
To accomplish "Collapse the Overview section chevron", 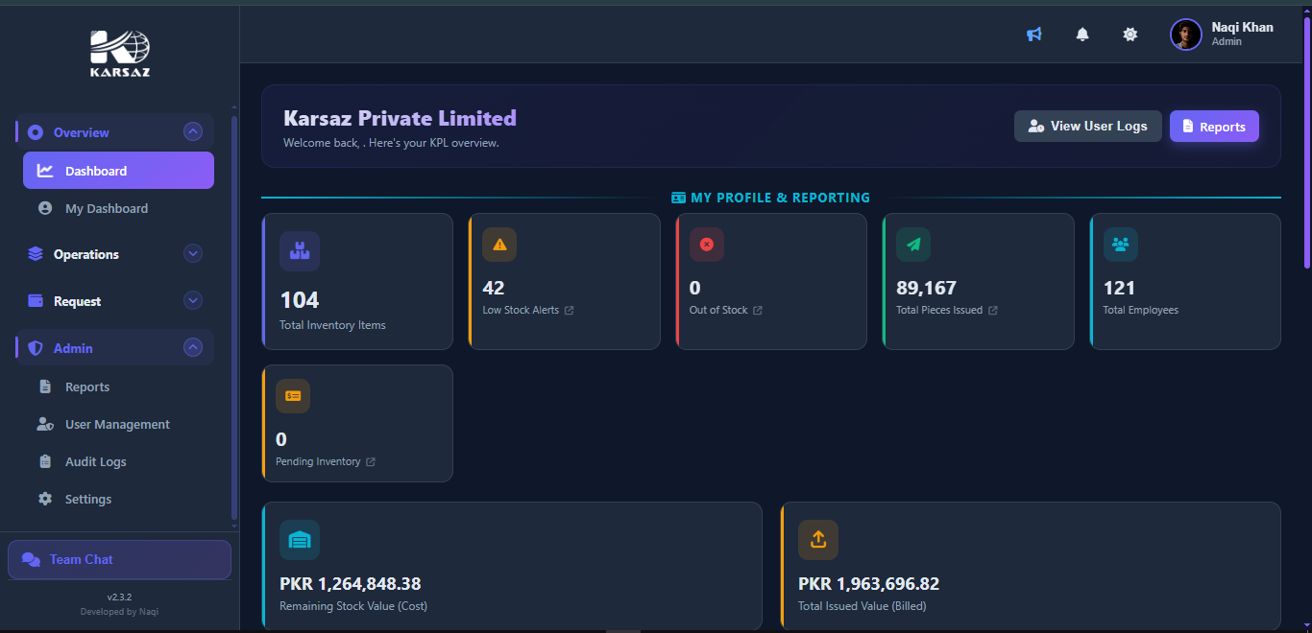I will pos(193,132).
